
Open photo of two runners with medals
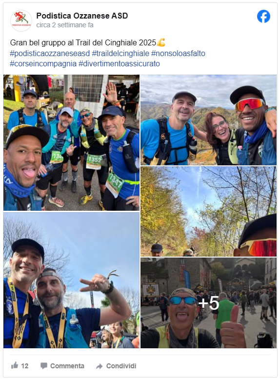[72, 280]
